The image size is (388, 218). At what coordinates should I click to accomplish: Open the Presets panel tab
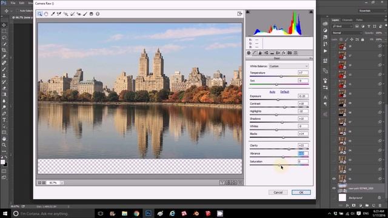(295, 53)
